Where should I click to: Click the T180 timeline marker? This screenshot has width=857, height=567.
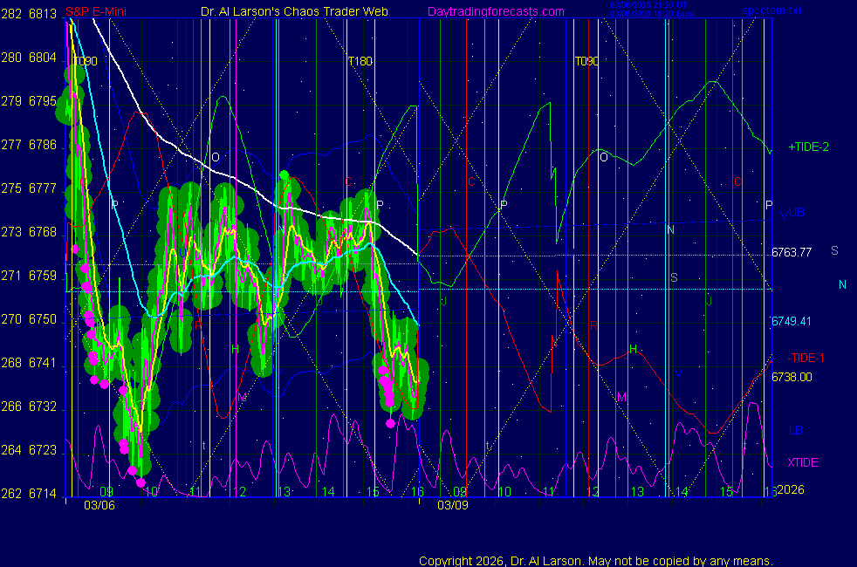pos(359,62)
